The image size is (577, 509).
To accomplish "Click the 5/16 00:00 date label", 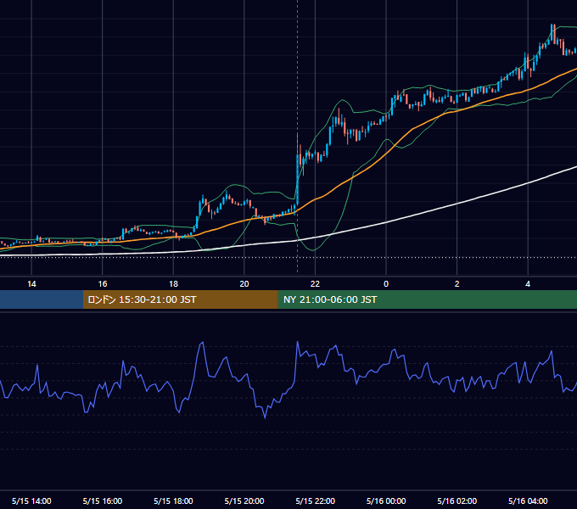I will pos(386,501).
